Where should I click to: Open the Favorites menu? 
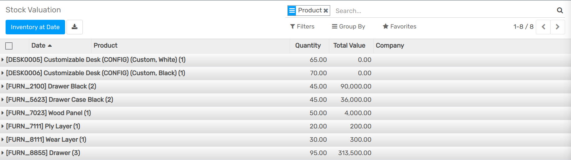(400, 27)
